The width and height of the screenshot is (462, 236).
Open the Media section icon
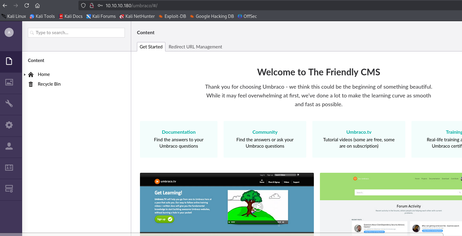pyautogui.click(x=9, y=82)
